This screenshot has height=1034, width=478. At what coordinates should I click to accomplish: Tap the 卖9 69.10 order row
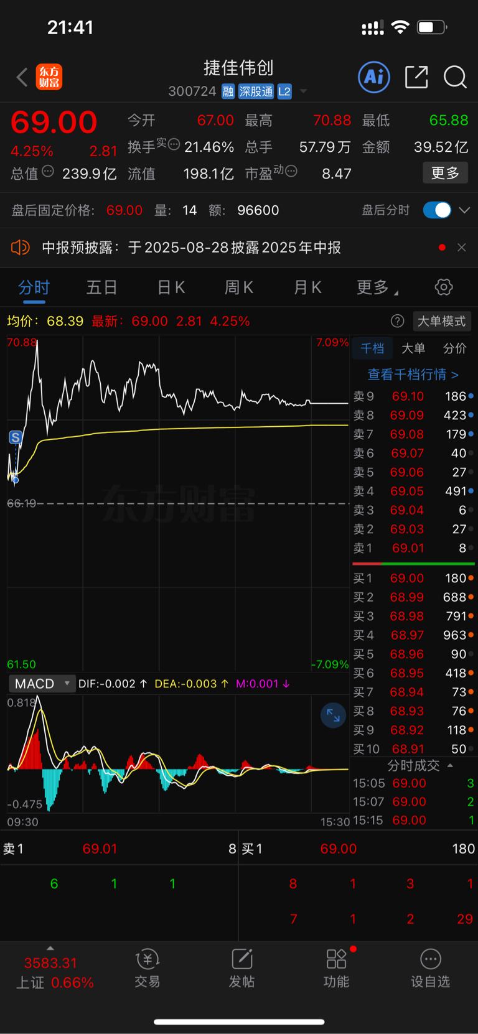click(x=413, y=396)
